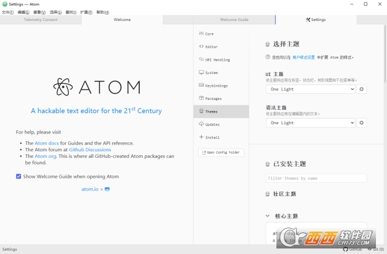This screenshot has width=387, height=254.
Task: Open the 帮助(H) menu
Action: [x=103, y=12]
